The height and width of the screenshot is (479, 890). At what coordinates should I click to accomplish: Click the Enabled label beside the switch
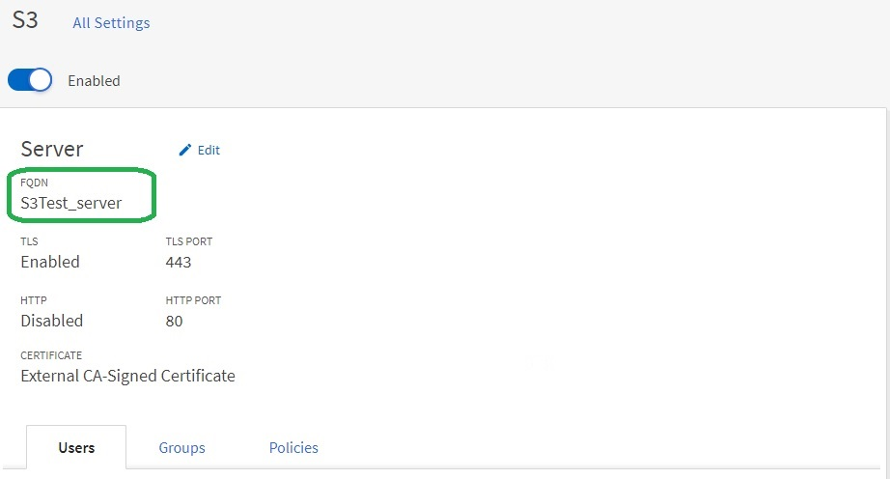click(94, 80)
